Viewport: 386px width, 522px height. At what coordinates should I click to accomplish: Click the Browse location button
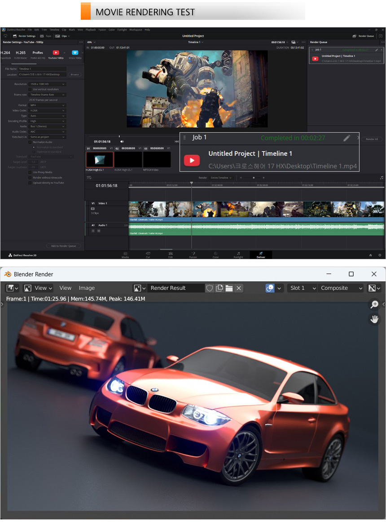(75, 74)
